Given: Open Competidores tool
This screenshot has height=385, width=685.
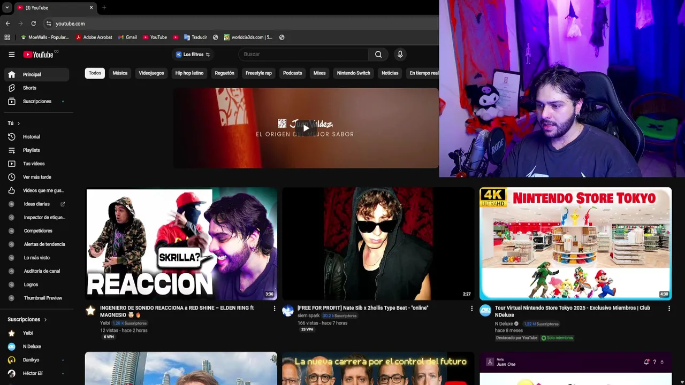Looking at the screenshot, I should [x=36, y=231].
